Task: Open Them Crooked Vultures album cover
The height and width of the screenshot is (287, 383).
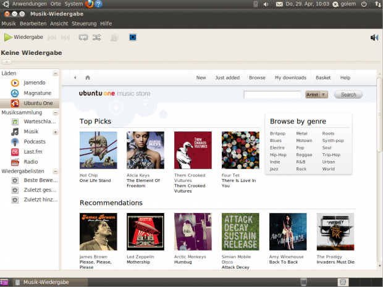Action: pos(193,150)
